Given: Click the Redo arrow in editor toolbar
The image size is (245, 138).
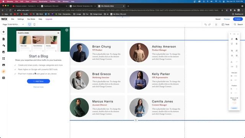Looking at the screenshot, I should 209,25.
